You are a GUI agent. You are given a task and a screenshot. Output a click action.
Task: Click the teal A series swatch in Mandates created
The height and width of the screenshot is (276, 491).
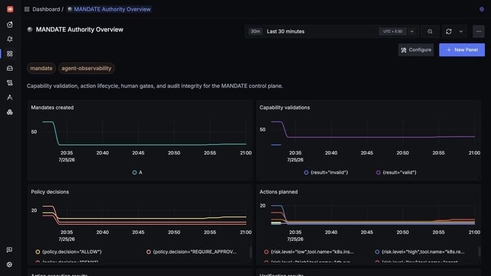pyautogui.click(x=134, y=172)
